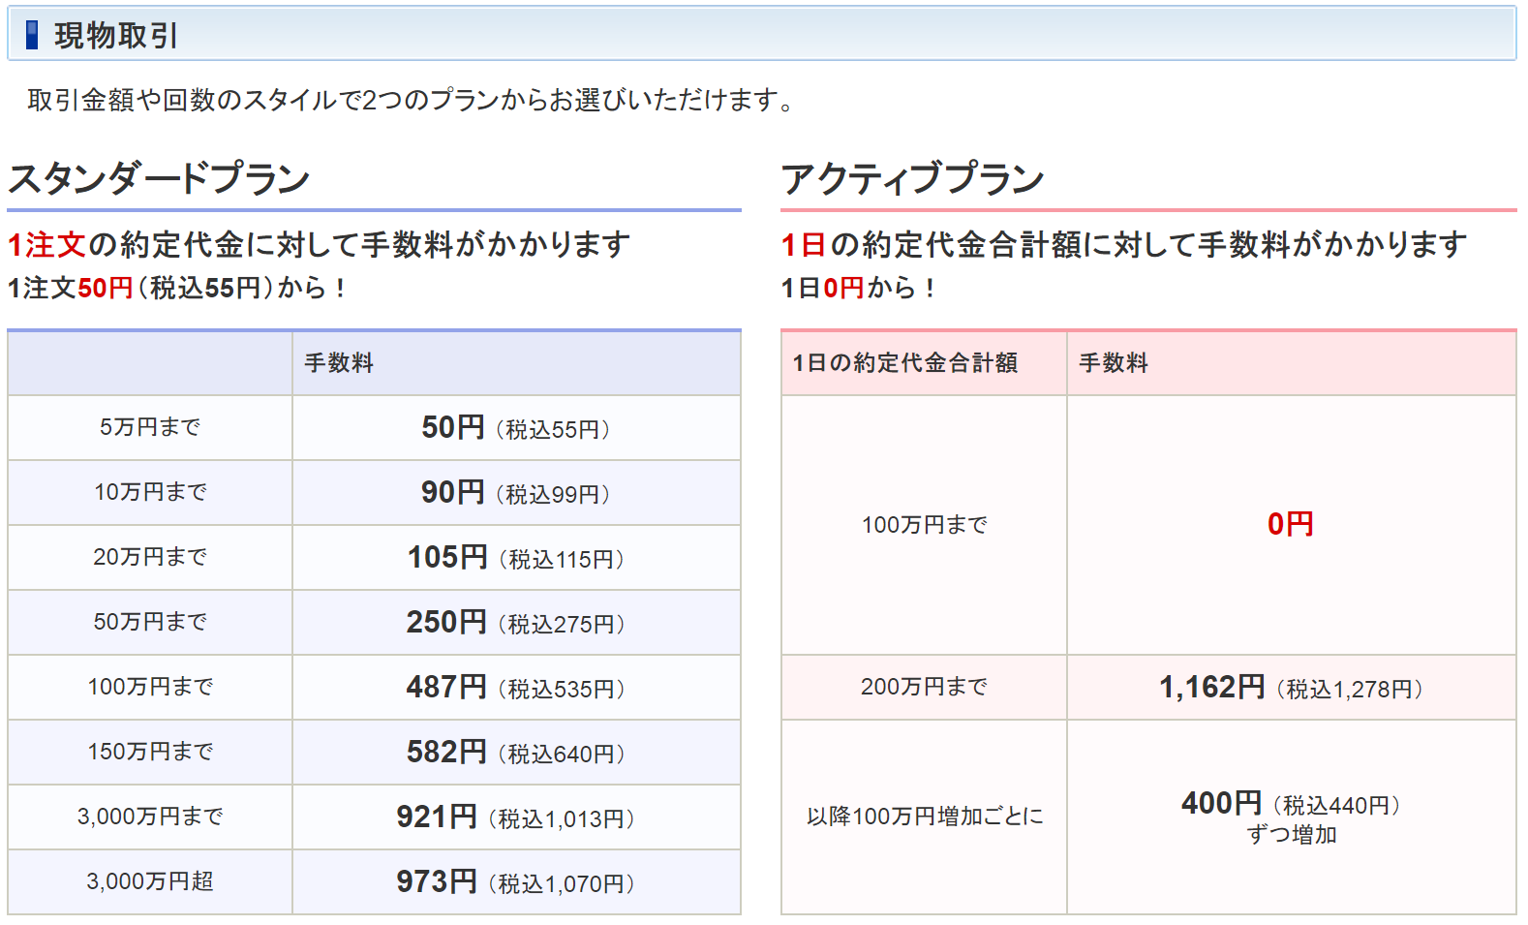
Task: Click the 487円 (税込535円) fee cell
Action: [516, 688]
